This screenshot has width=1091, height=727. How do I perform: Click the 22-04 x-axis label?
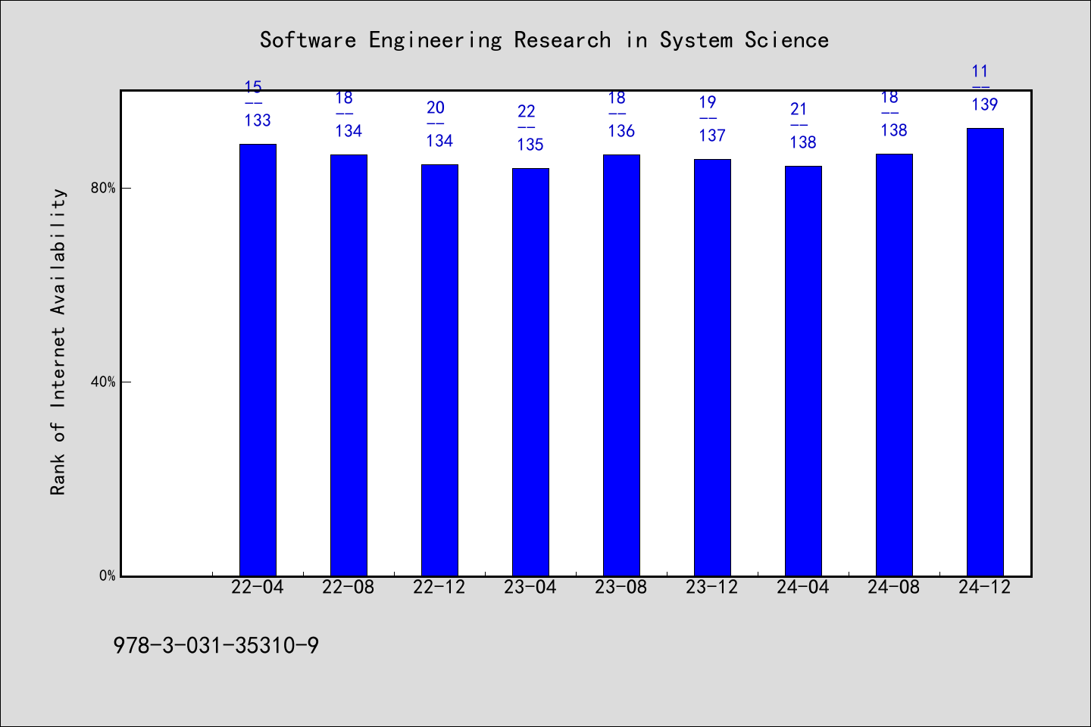pos(258,588)
